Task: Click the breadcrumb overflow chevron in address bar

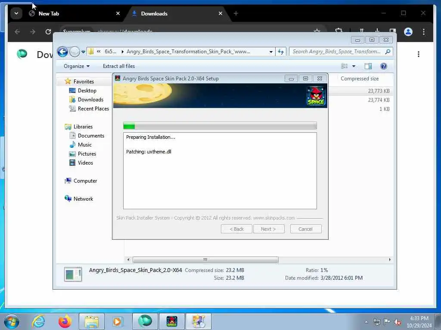Action: pos(99,52)
